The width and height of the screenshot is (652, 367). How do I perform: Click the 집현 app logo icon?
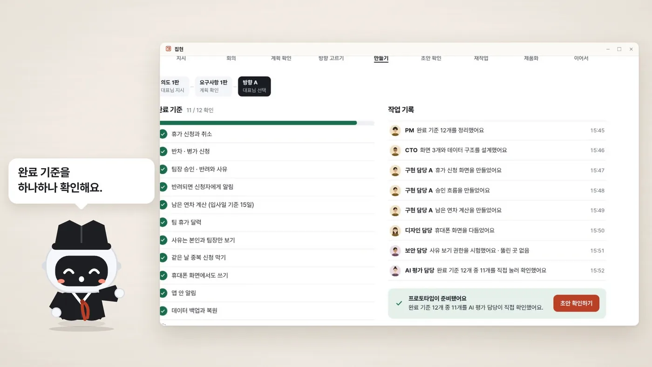coord(169,49)
